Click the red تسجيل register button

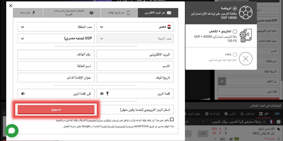point(56,109)
